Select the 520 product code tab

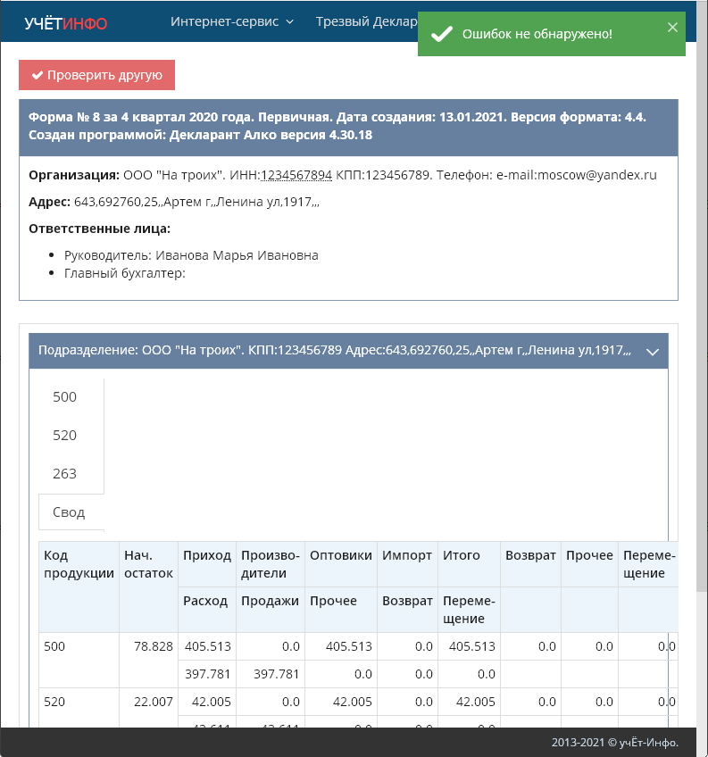pos(71,436)
